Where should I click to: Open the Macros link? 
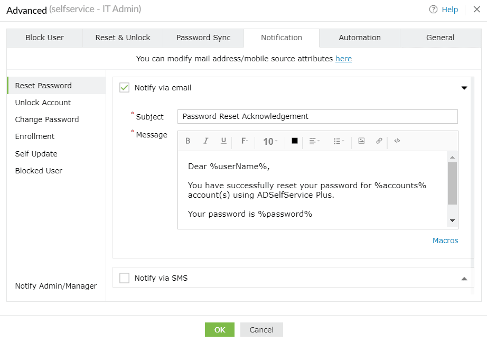[x=445, y=241]
